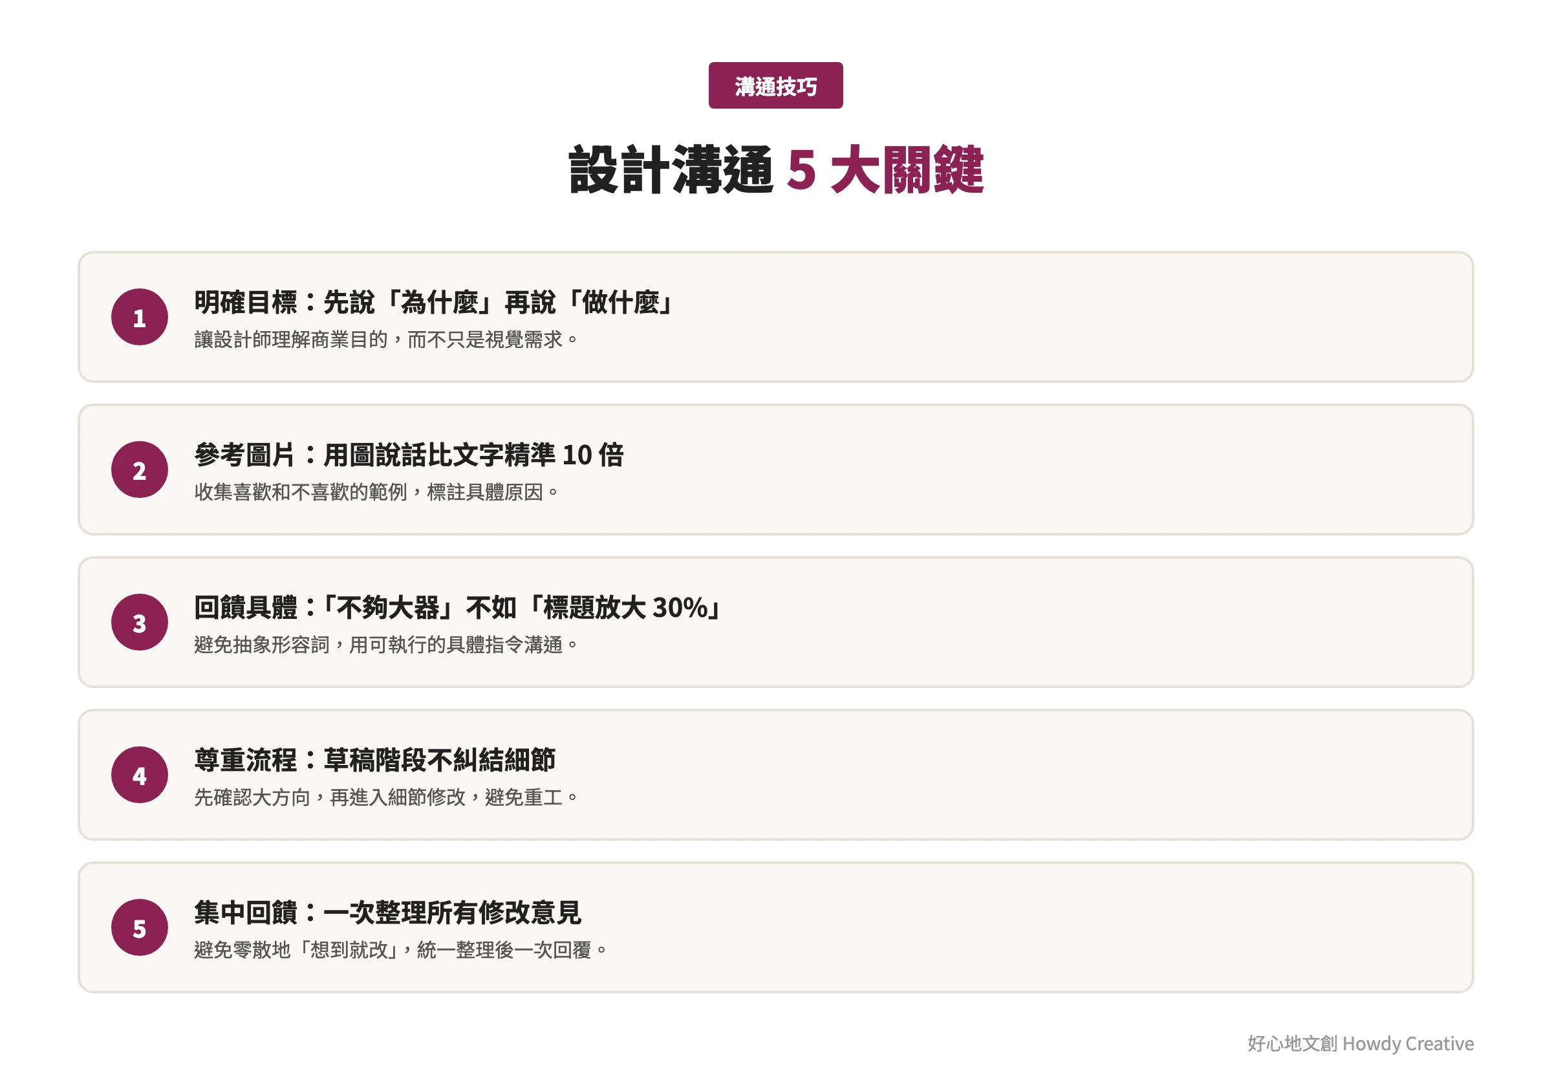This screenshot has width=1552, height=1069.
Task: Click the 好心地文創 Howdy Creative footer credit
Action: pyautogui.click(x=1361, y=1044)
